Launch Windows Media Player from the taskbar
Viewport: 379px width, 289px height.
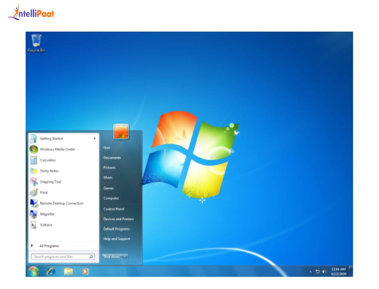point(85,271)
